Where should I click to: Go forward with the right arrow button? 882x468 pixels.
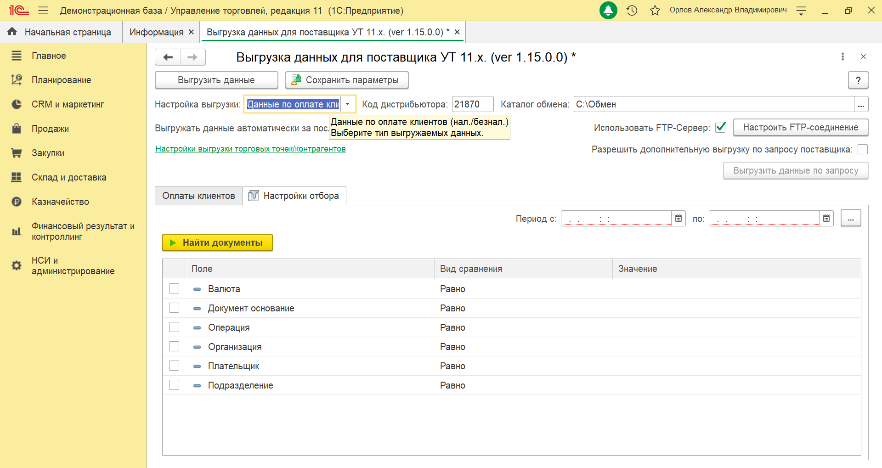[x=193, y=57]
